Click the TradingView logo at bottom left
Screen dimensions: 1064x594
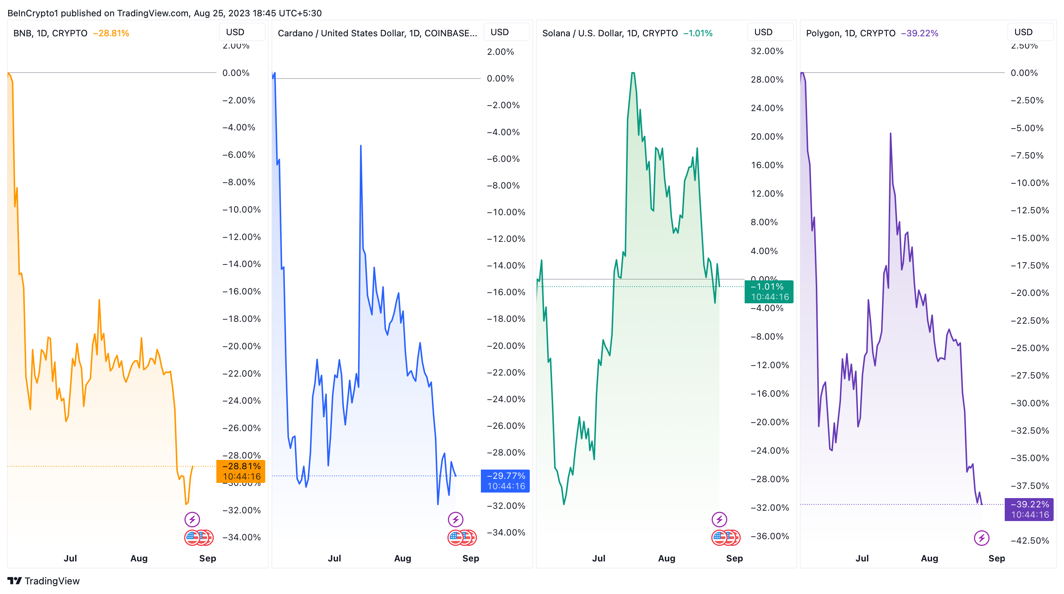coord(43,581)
